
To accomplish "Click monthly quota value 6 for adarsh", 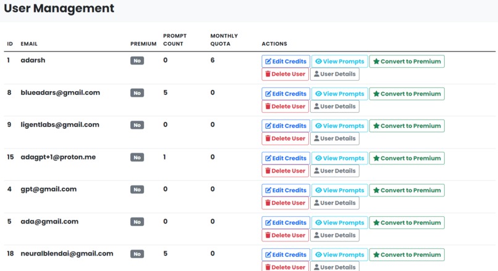I will click(213, 60).
